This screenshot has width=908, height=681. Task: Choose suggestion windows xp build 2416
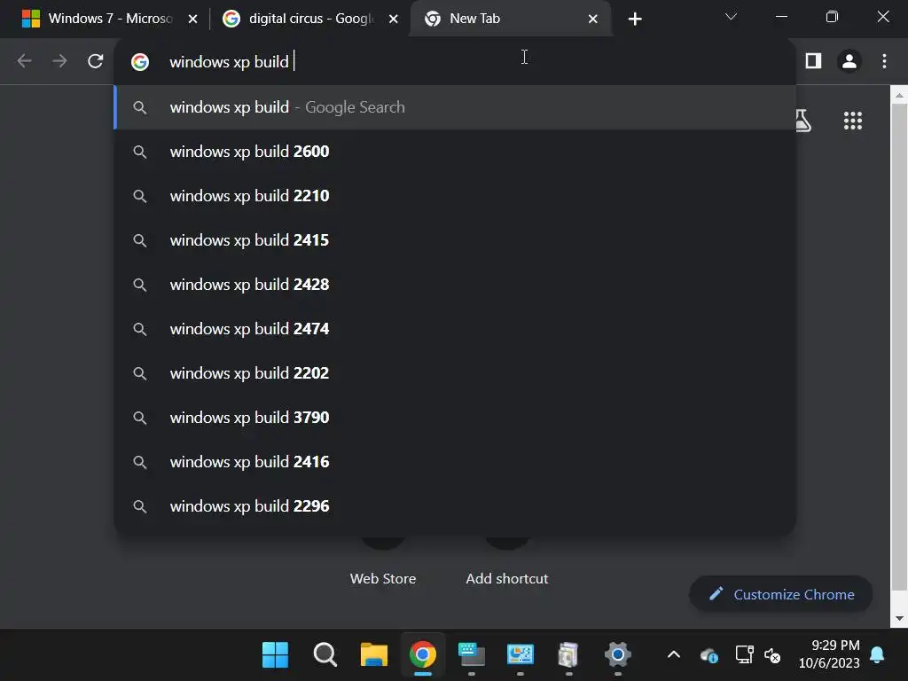(455, 461)
